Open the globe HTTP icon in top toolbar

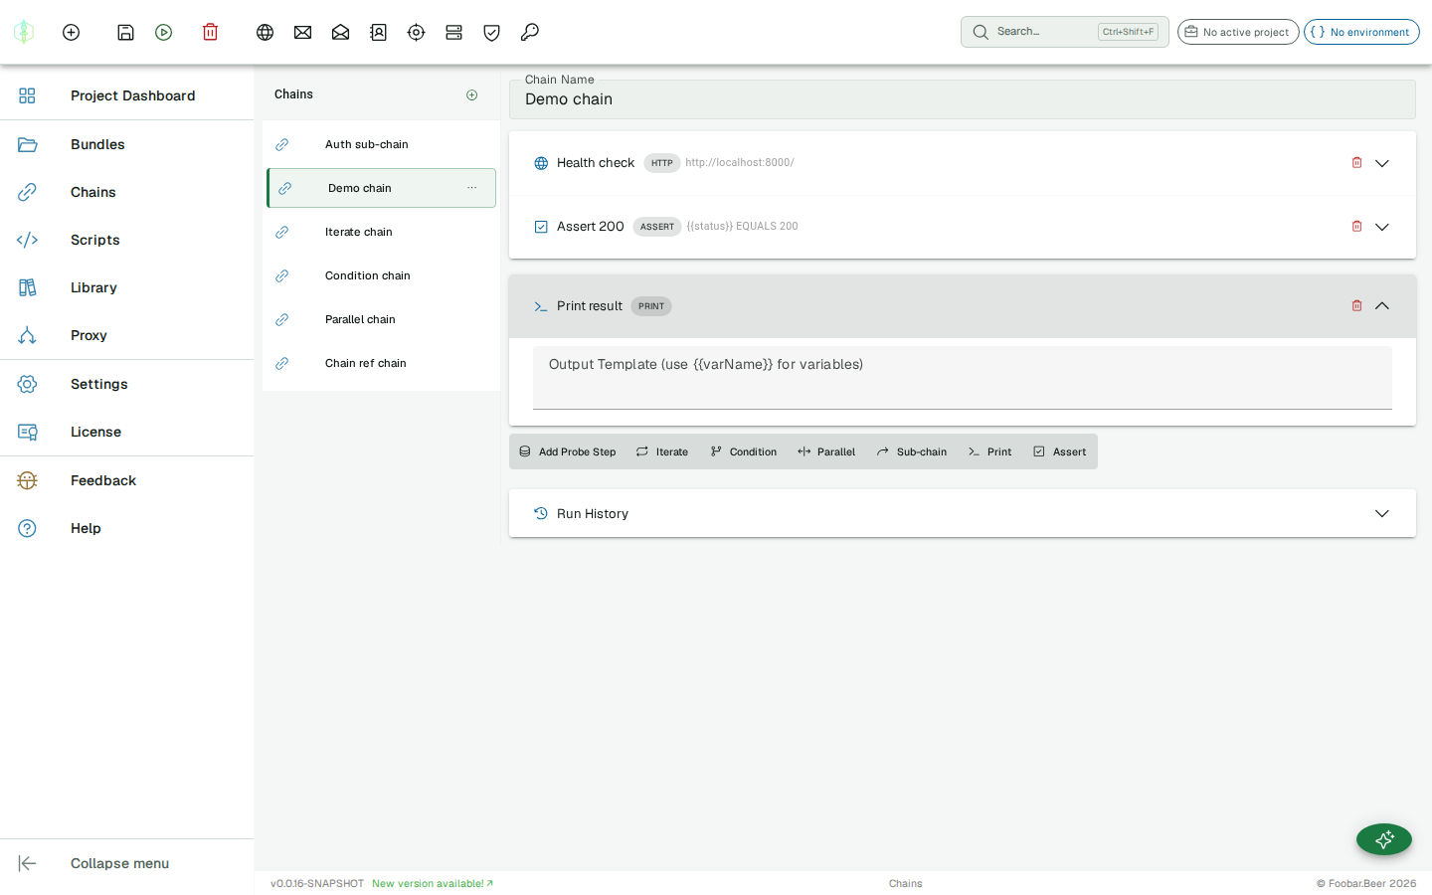click(265, 32)
